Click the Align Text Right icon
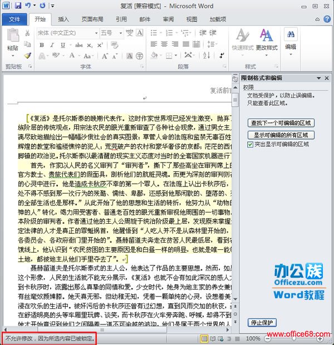Image resolution: width=334 pixels, height=345 pixels. [175, 44]
